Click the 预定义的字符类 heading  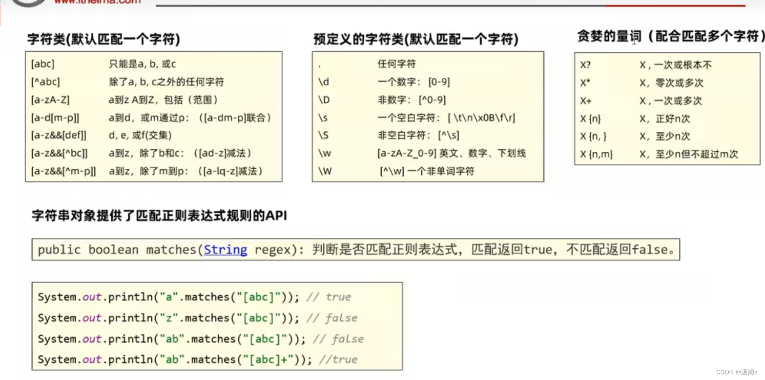[414, 39]
